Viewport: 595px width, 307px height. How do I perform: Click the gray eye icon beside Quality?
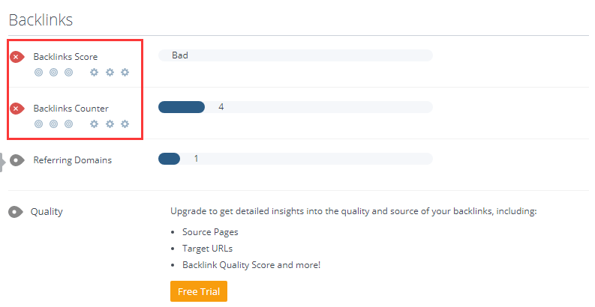15,212
